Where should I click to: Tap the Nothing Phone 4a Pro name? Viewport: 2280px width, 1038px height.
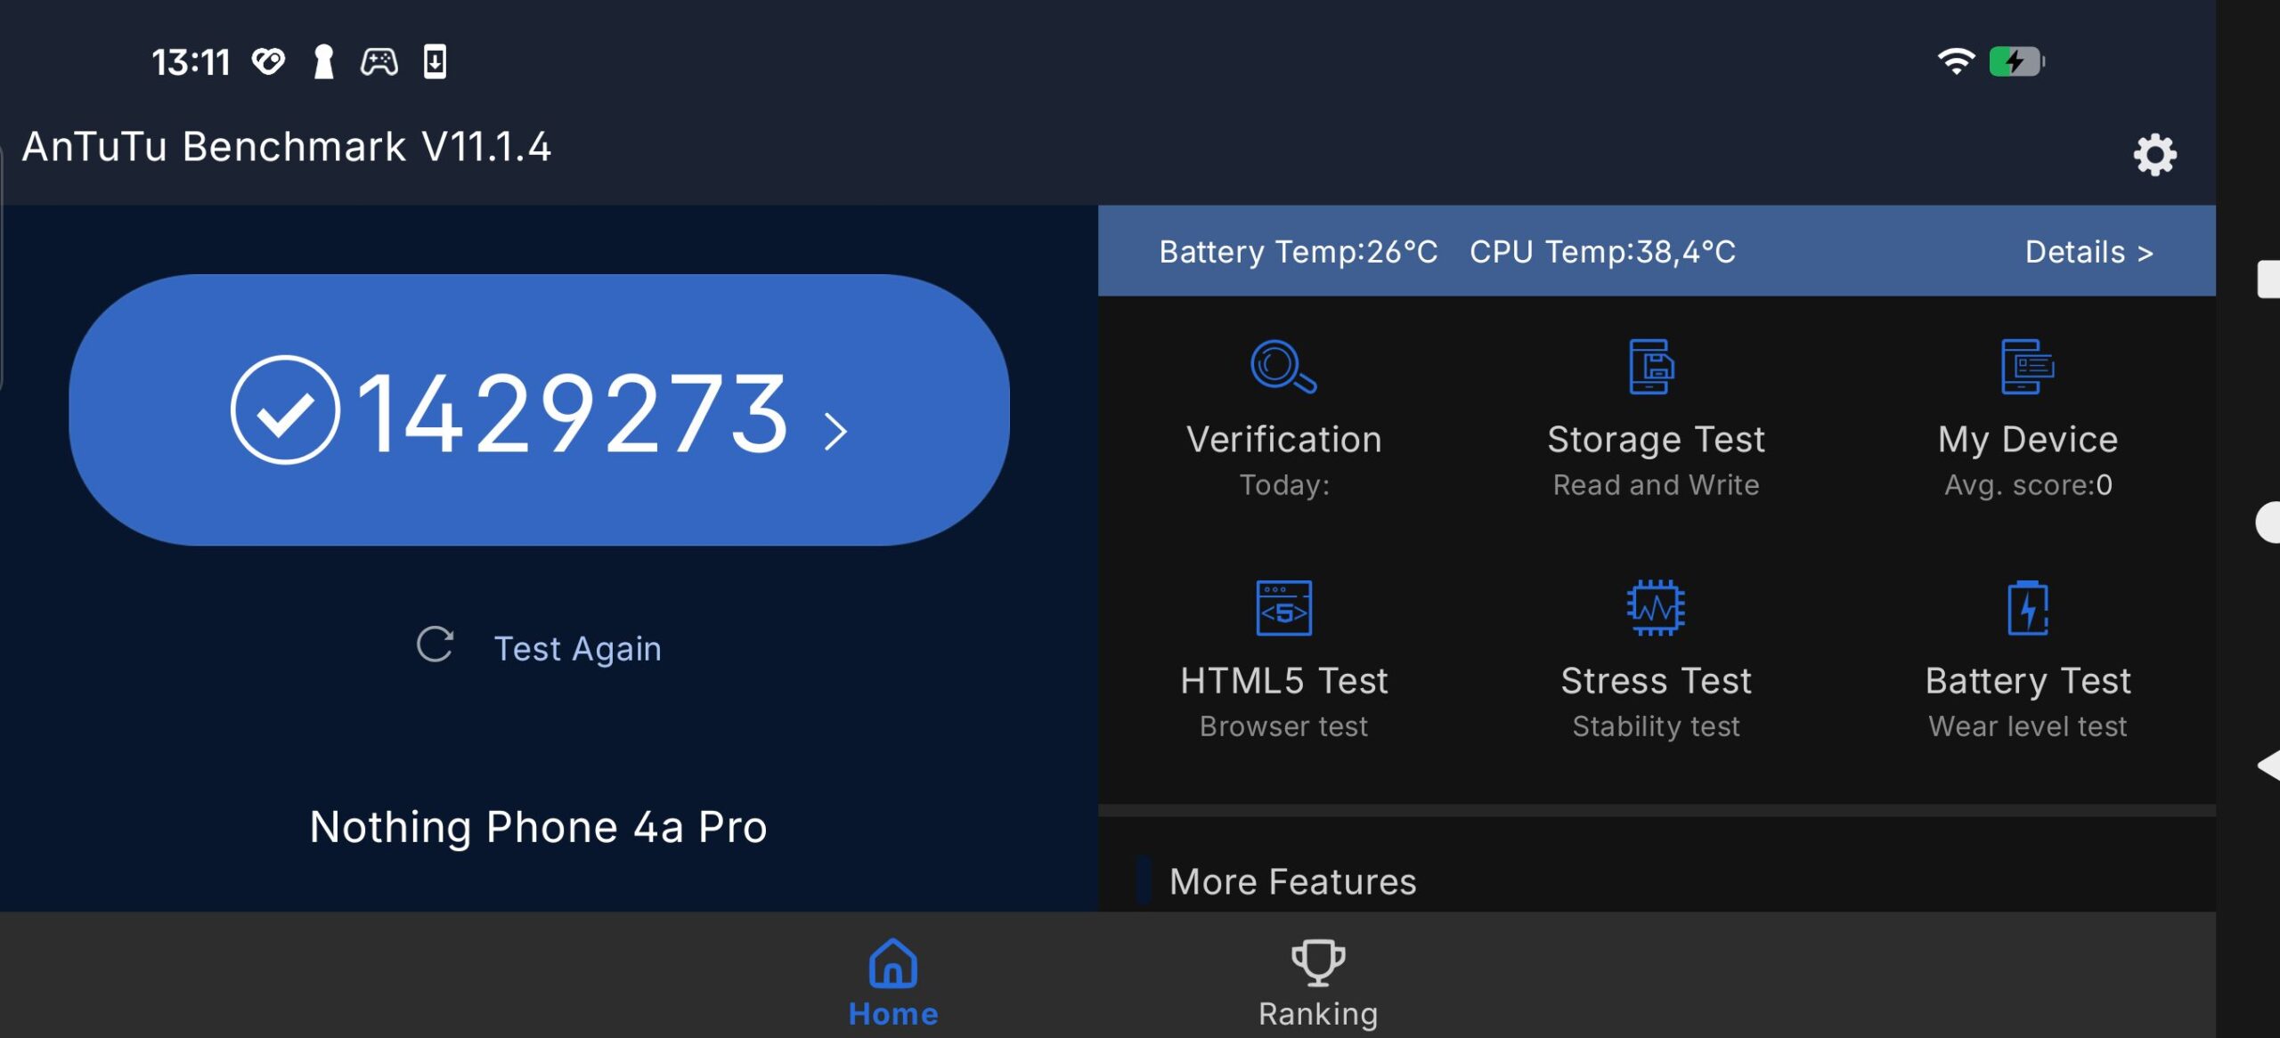coord(538,827)
